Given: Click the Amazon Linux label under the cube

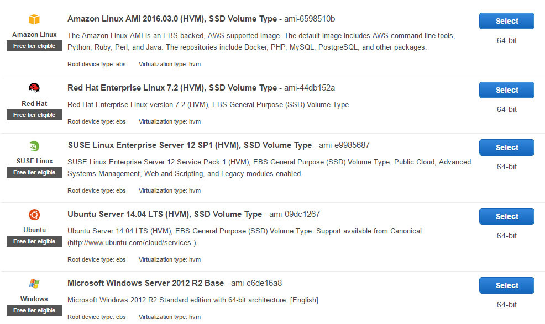Looking at the screenshot, I should coord(34,35).
